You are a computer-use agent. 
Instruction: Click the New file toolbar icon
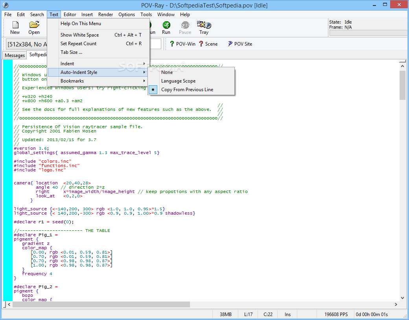pos(15,28)
